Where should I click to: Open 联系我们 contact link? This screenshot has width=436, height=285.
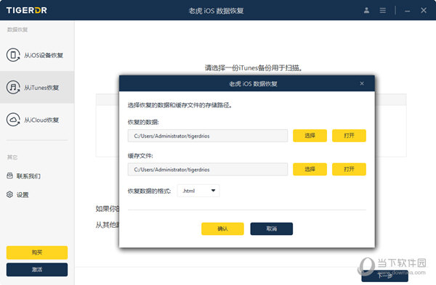point(28,176)
